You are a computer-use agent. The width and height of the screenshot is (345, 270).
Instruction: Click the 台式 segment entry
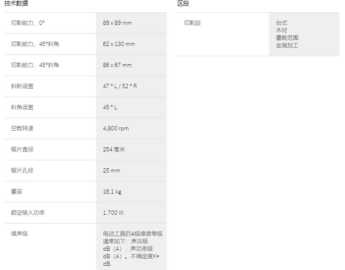click(x=282, y=23)
